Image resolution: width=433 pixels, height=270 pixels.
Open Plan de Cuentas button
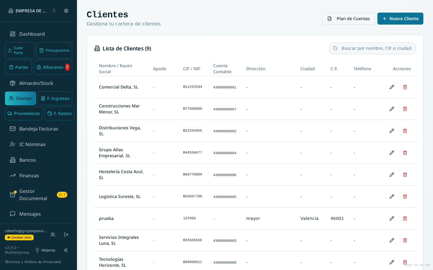pyautogui.click(x=349, y=19)
